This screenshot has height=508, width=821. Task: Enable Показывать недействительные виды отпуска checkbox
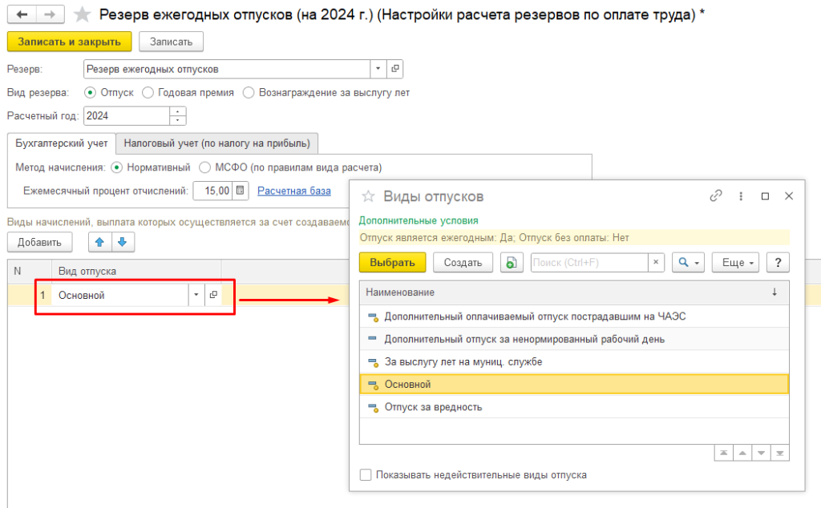[366, 475]
